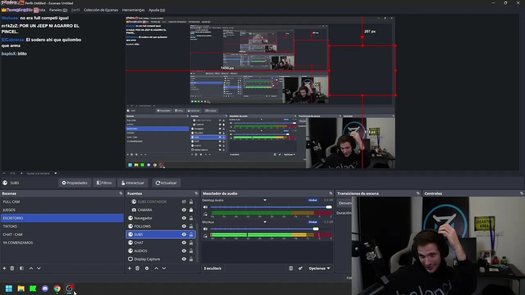Open Paneles menu

(58, 10)
